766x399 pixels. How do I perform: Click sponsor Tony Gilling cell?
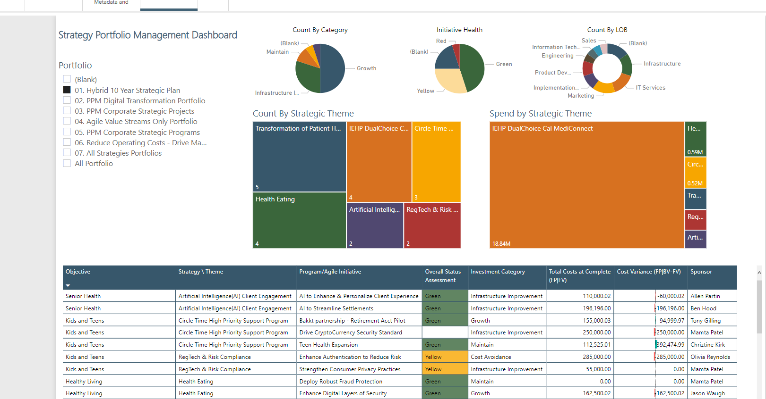(x=712, y=321)
